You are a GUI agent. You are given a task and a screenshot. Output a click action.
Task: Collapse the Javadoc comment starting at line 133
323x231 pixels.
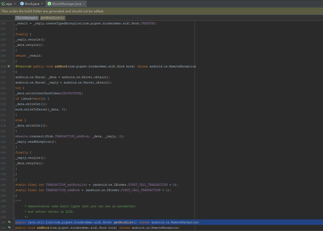[14, 201]
